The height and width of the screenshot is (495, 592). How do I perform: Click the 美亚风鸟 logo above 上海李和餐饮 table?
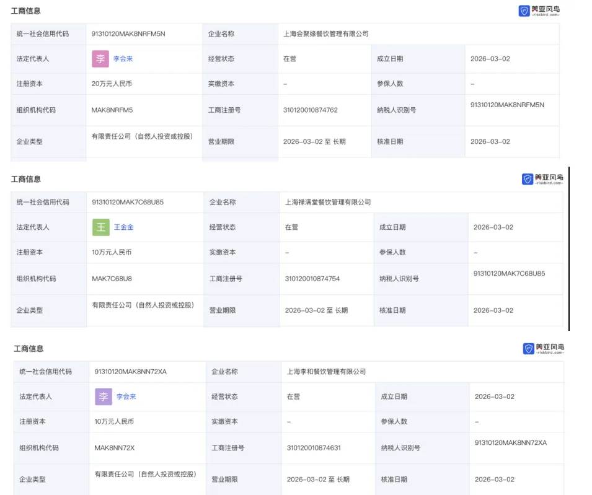click(543, 349)
